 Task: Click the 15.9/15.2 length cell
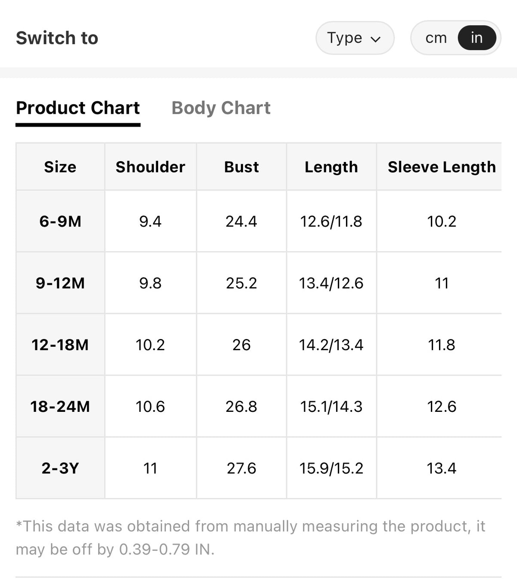tap(331, 468)
